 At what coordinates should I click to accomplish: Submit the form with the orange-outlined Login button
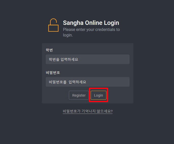(x=99, y=95)
